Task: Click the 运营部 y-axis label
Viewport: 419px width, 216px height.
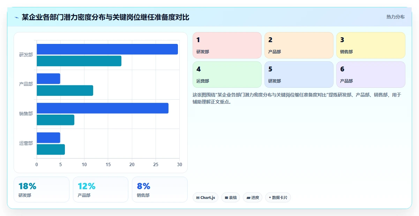Action: pyautogui.click(x=26, y=144)
